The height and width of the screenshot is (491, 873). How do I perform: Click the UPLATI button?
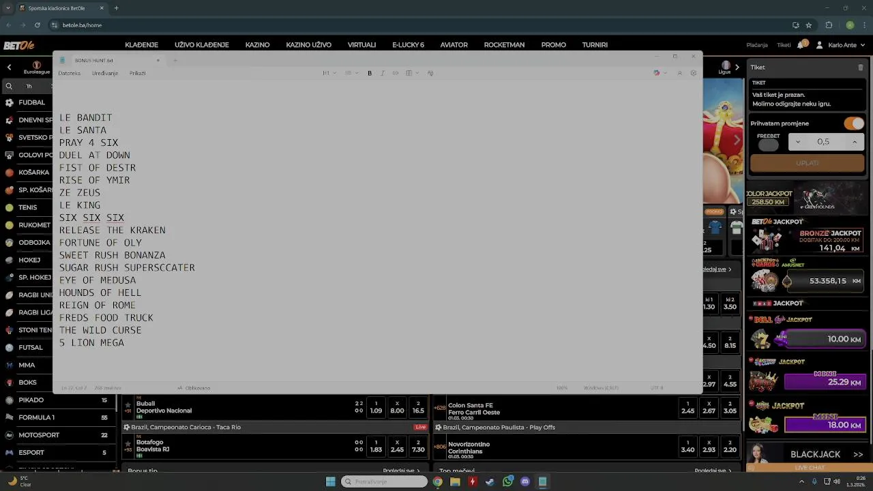[x=808, y=163]
